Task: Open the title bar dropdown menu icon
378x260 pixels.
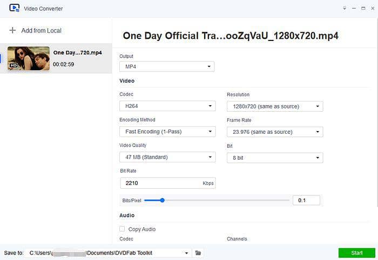Action: pos(345,9)
